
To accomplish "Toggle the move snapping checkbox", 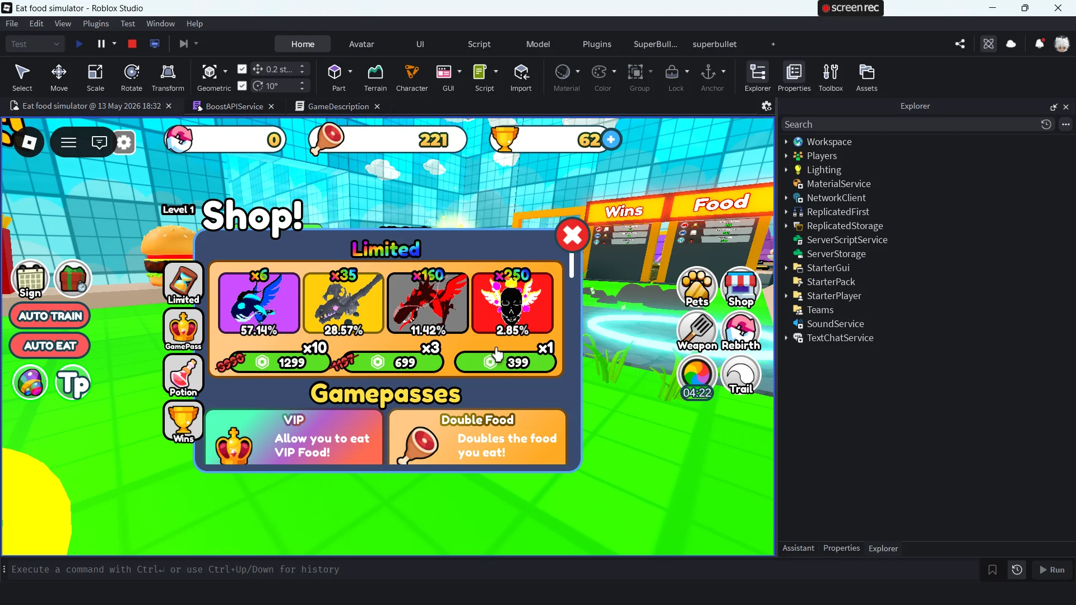I will pyautogui.click(x=242, y=69).
